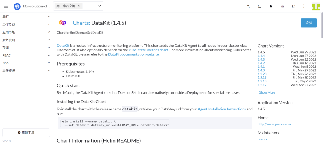
Task: Open the http://www.guance.com home link
Action: tap(274, 124)
